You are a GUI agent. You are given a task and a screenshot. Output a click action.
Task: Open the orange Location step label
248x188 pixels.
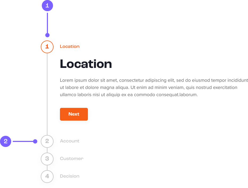pos(70,47)
